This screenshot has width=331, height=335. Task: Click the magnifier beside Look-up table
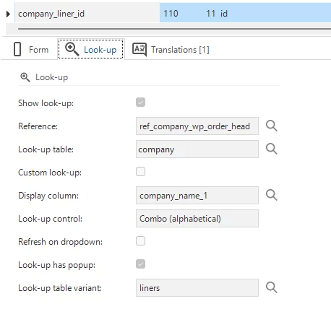click(272, 149)
